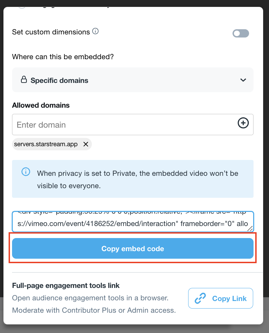Click the Set custom dimensions label
This screenshot has width=269, height=333.
[51, 32]
